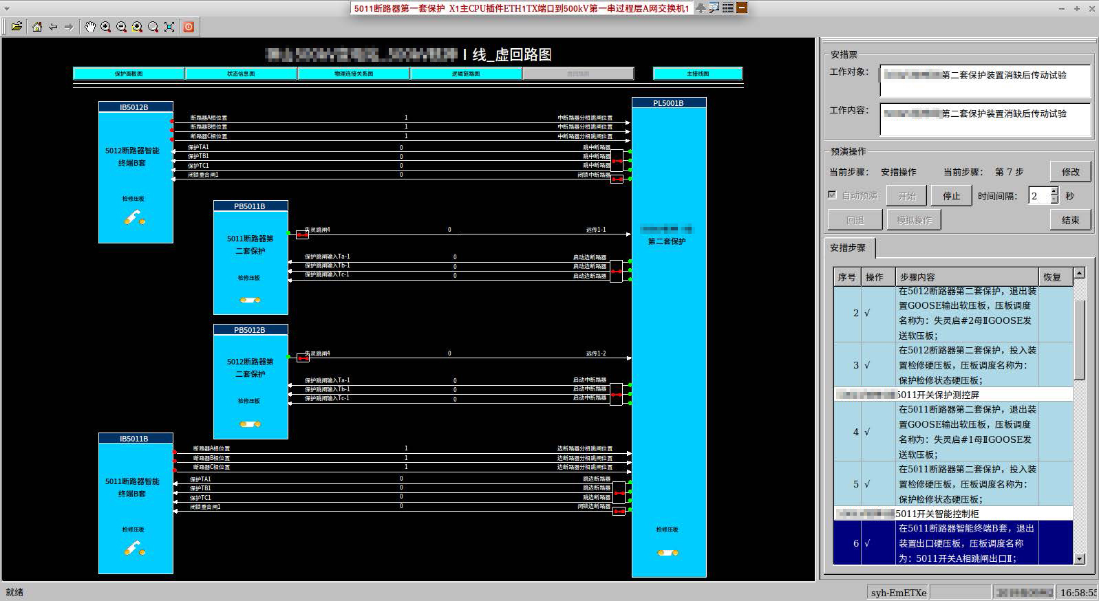Toggle 检修压板 switch in IB5012B block
Image resolution: width=1099 pixels, height=601 pixels.
click(x=135, y=218)
